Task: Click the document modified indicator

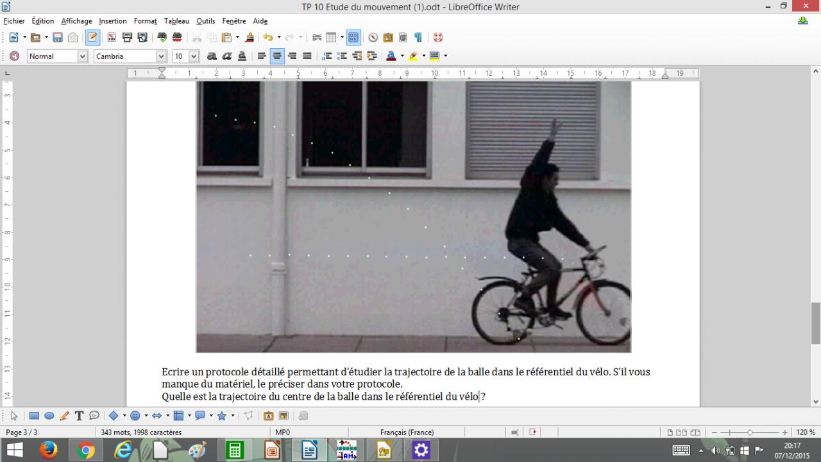Action: click(x=533, y=432)
